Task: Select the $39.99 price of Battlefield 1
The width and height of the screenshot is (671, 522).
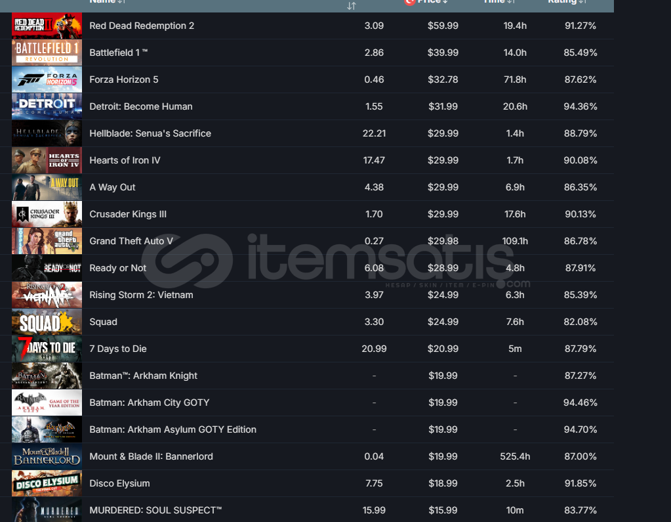Action: [x=443, y=53]
